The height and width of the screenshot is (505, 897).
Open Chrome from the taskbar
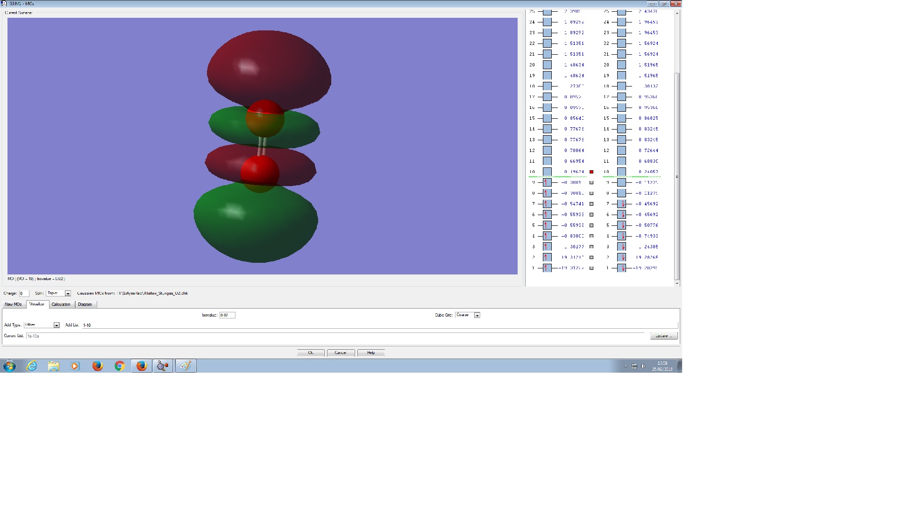120,366
